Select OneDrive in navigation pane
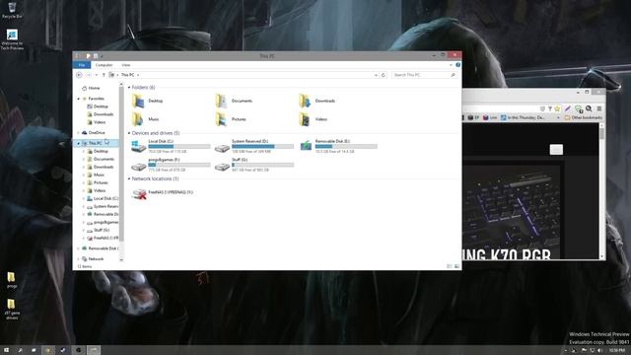Image resolution: width=631 pixels, height=355 pixels. click(94, 132)
